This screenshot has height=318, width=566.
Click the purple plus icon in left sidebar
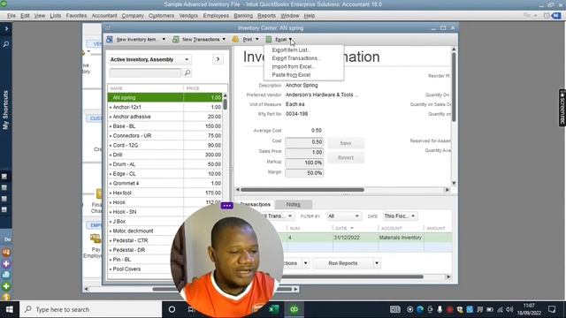pyautogui.click(x=6, y=263)
